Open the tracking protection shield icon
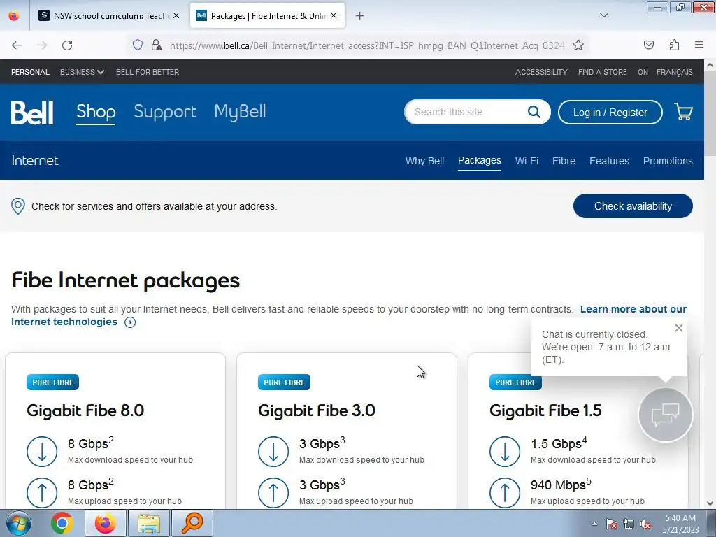 [138, 45]
